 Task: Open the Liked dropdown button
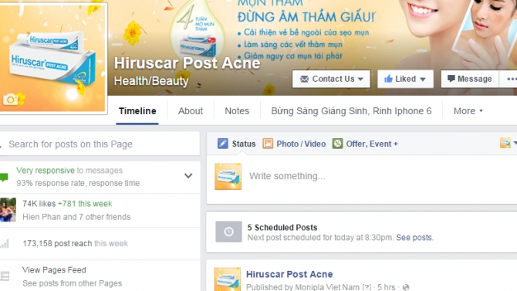[x=405, y=79]
